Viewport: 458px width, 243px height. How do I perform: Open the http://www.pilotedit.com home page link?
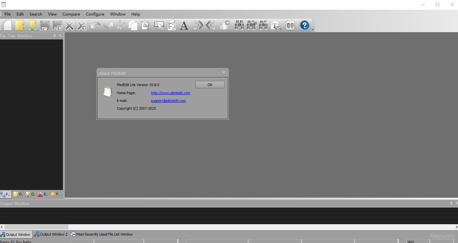click(170, 93)
